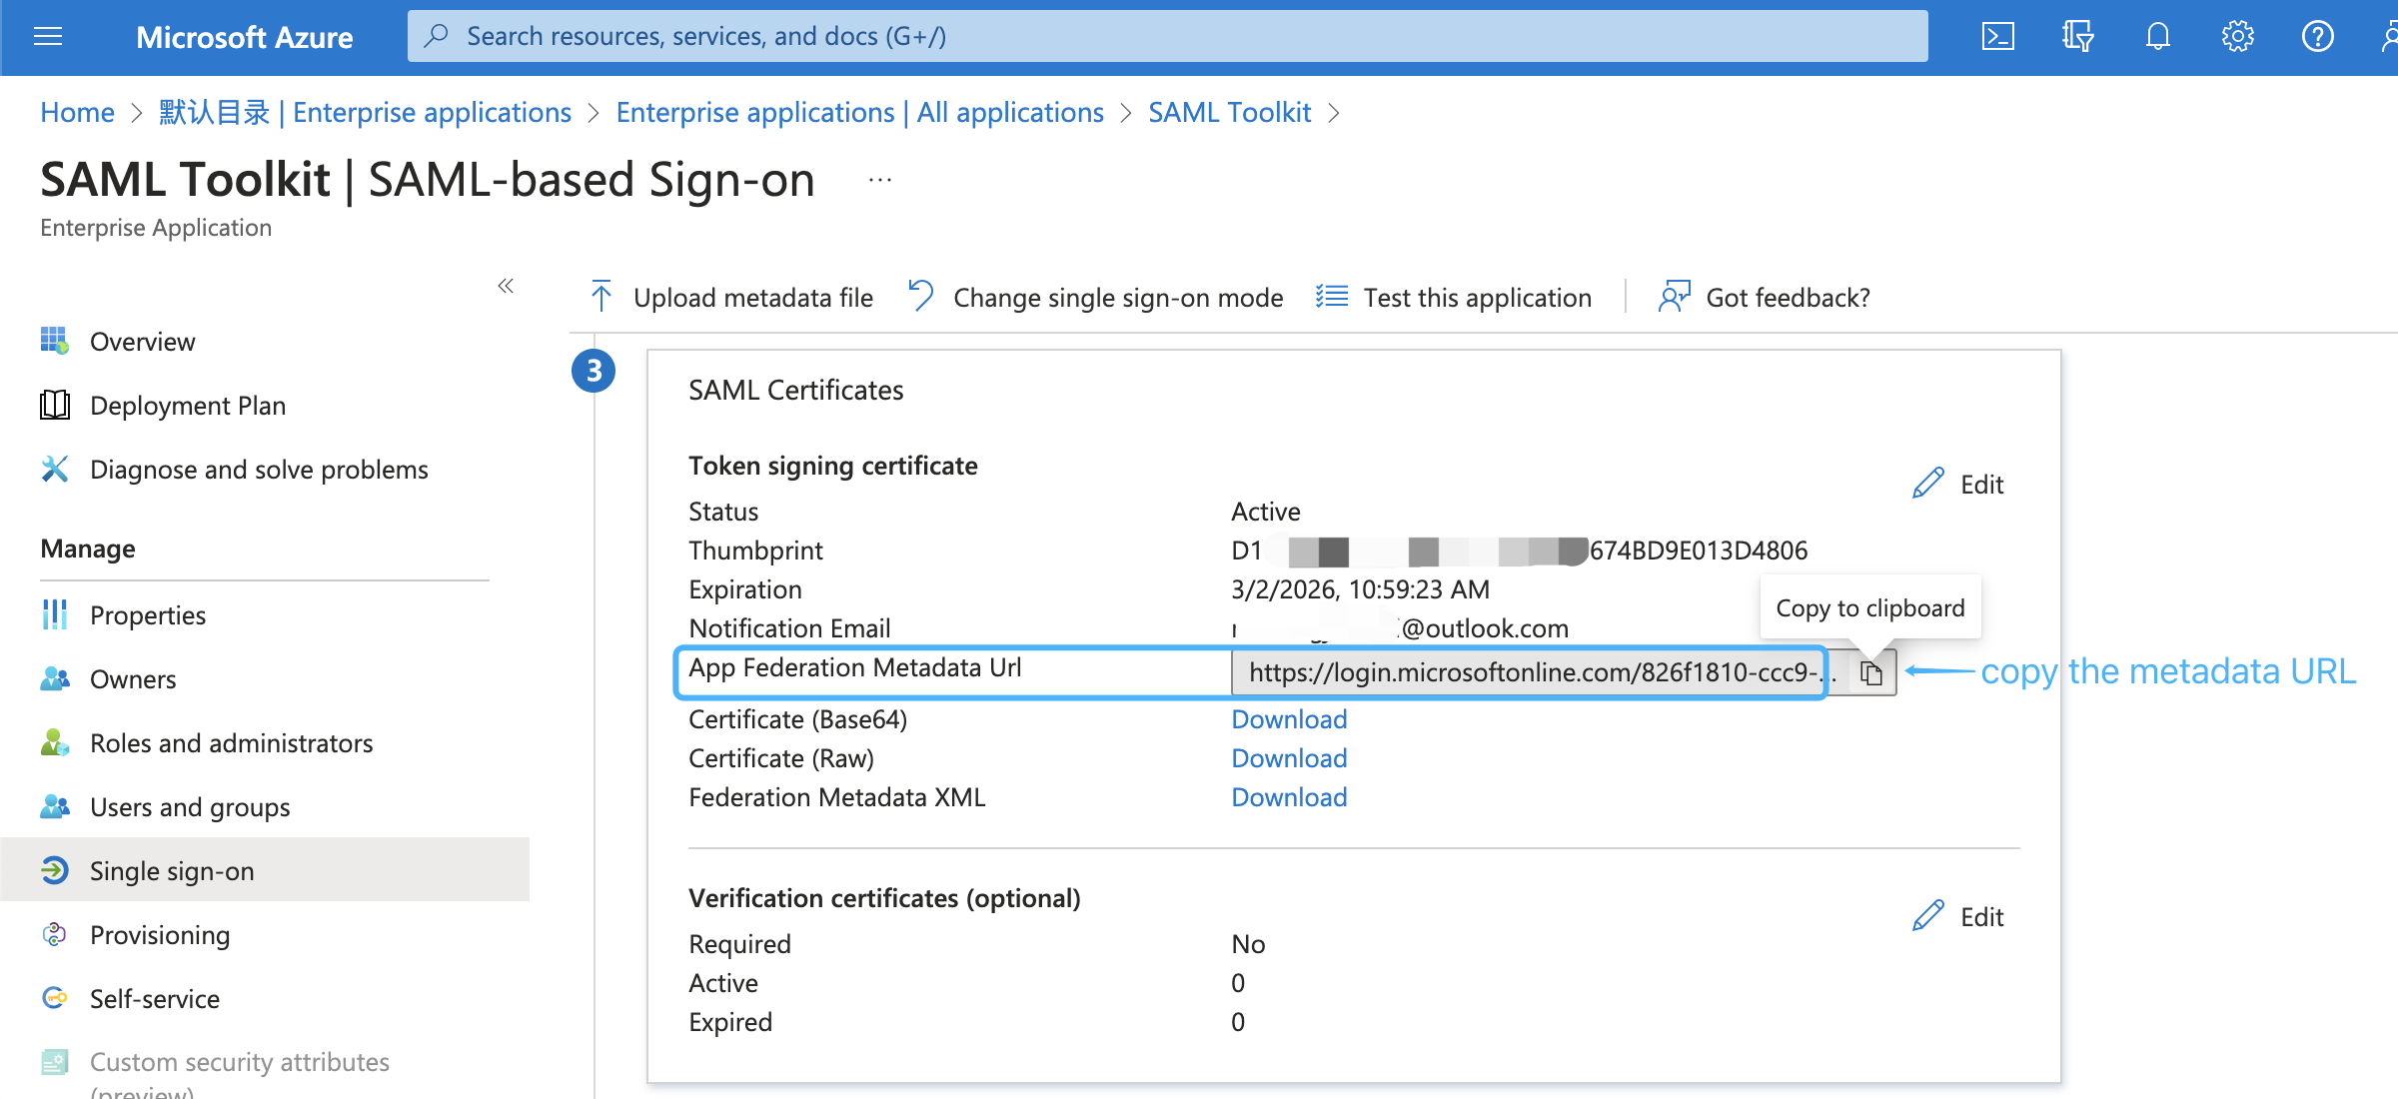Open portal settings gear

click(x=2238, y=36)
